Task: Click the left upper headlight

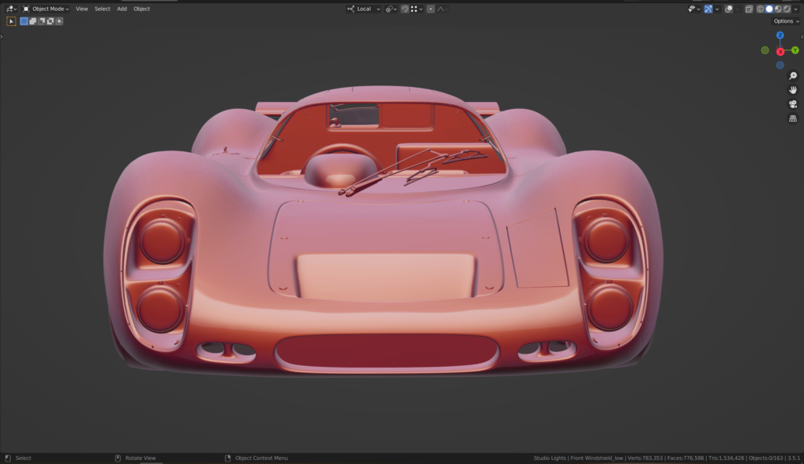Action: (162, 241)
